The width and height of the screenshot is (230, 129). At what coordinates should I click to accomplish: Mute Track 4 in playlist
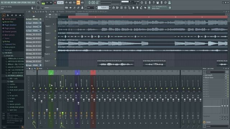(x=55, y=45)
